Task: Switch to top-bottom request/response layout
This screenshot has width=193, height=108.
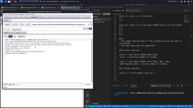Action: point(87,29)
